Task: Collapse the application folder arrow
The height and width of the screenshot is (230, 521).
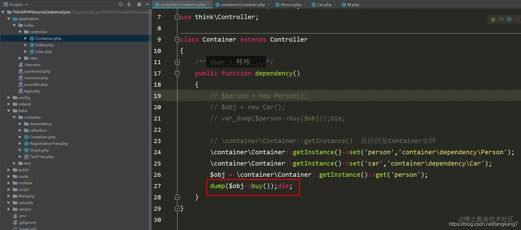Action: point(9,19)
